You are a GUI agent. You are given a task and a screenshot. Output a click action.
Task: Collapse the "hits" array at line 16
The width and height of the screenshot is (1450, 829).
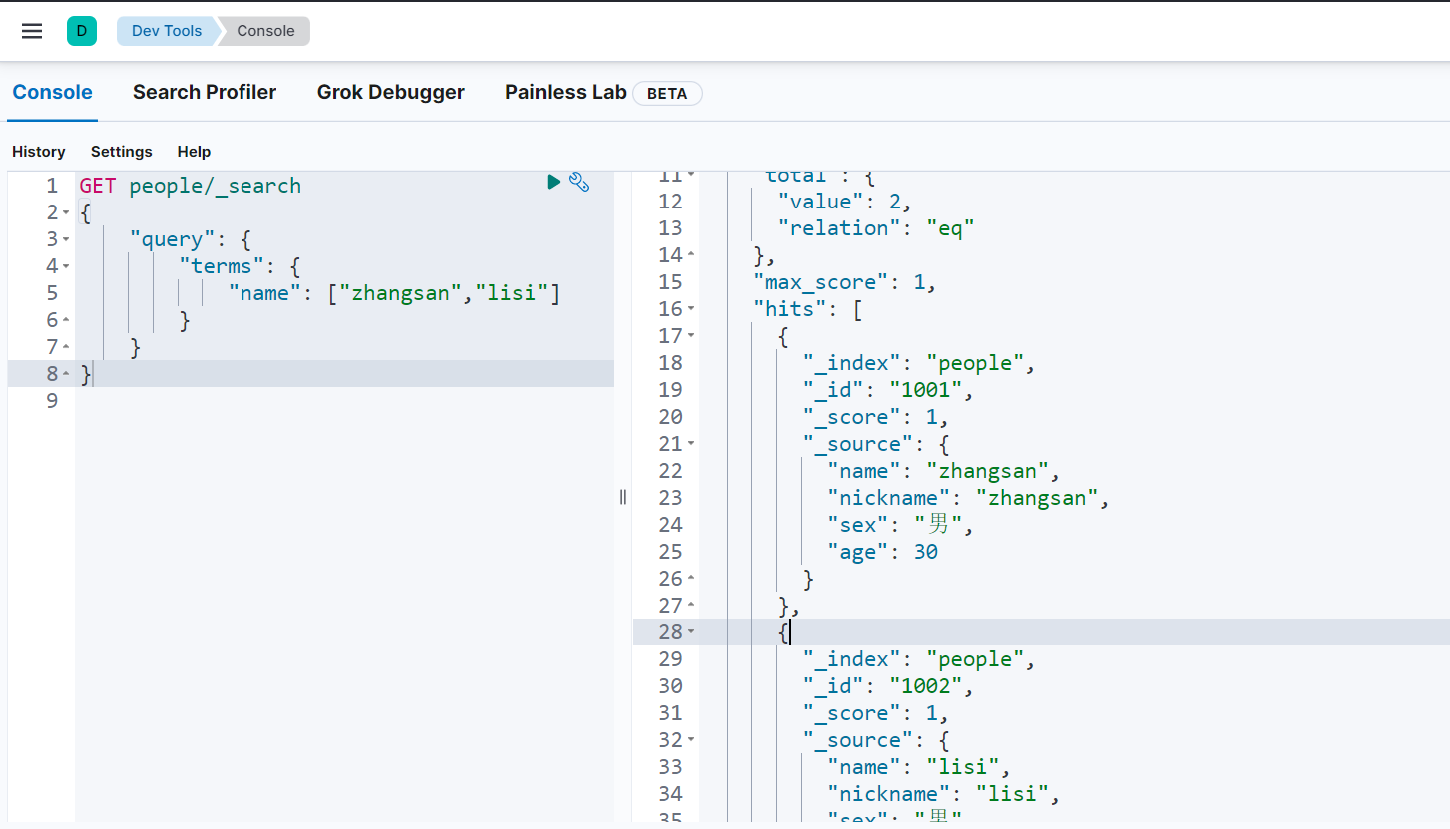pyautogui.click(x=691, y=310)
